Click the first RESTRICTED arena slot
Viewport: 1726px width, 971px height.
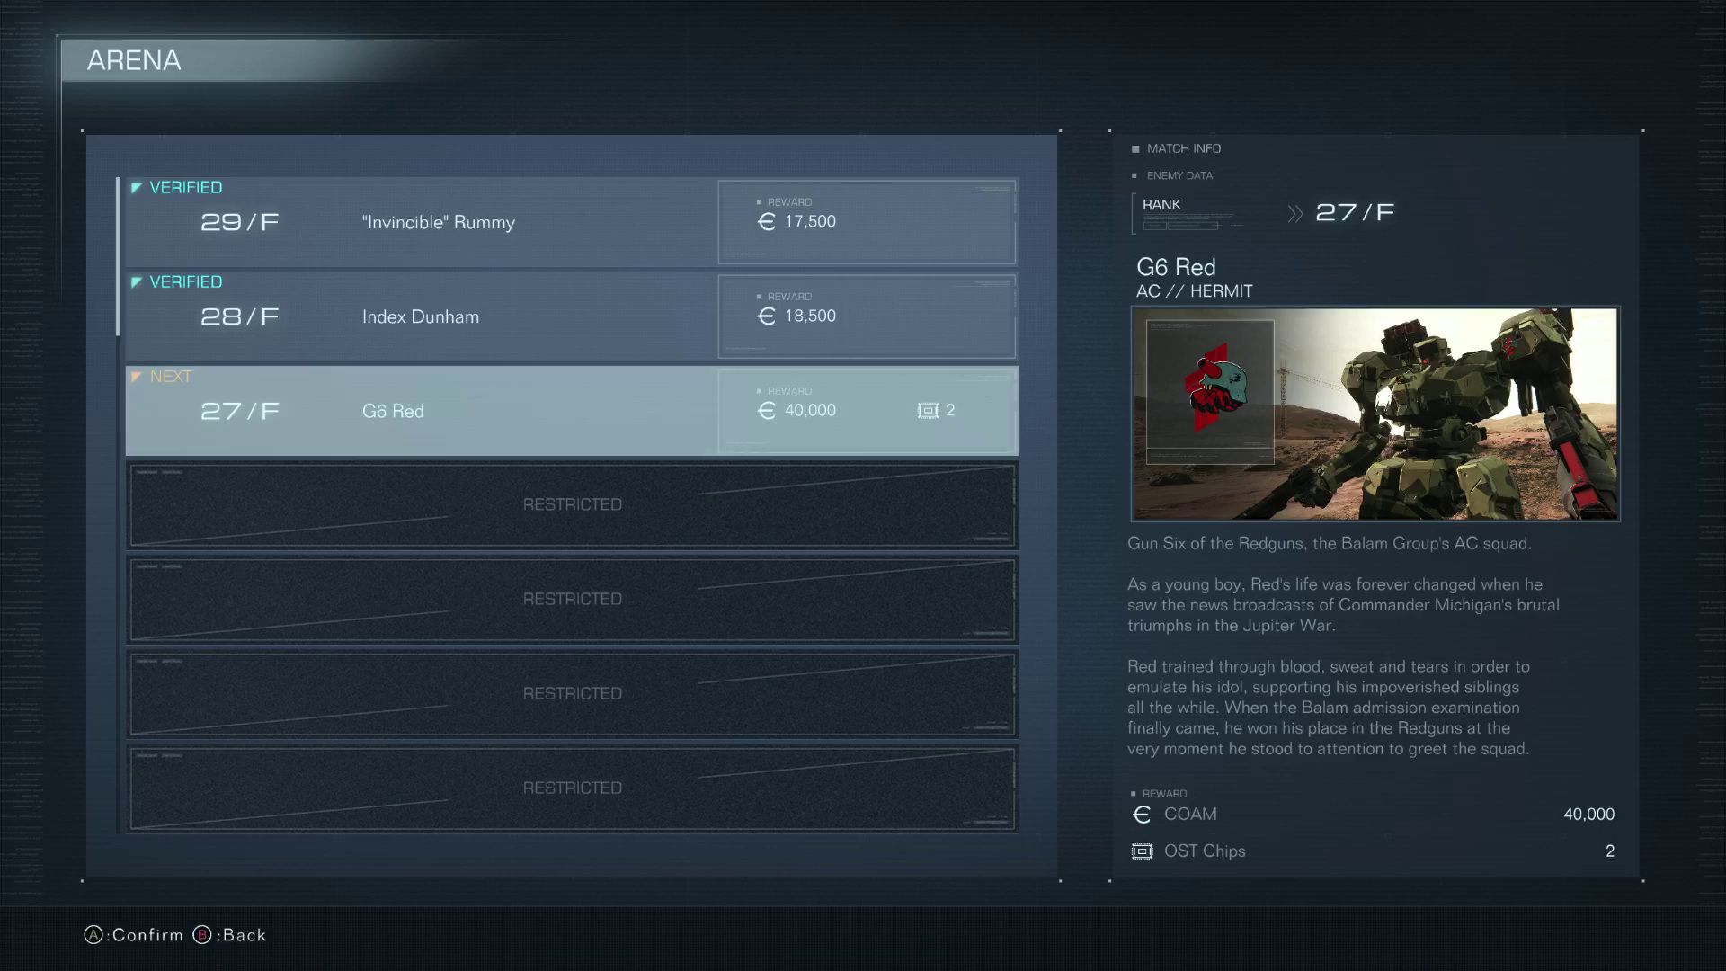(x=572, y=504)
